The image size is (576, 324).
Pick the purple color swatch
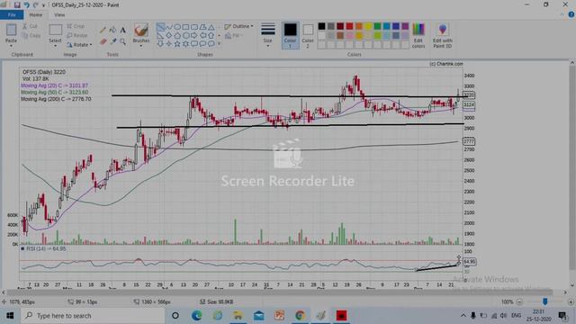(405, 26)
